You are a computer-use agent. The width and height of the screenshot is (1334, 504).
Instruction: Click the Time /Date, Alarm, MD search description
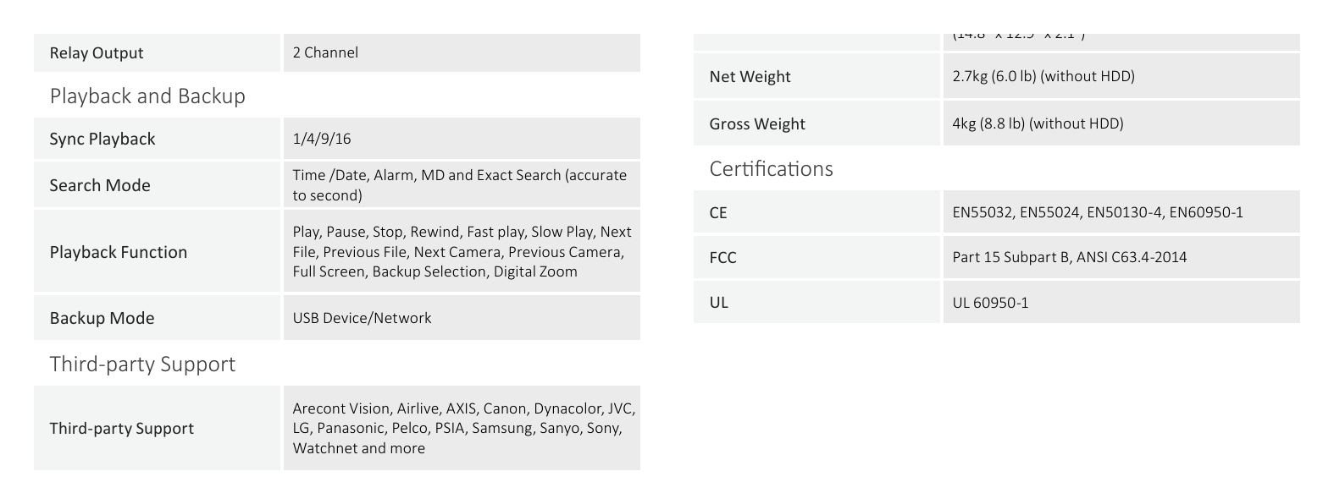click(x=460, y=185)
